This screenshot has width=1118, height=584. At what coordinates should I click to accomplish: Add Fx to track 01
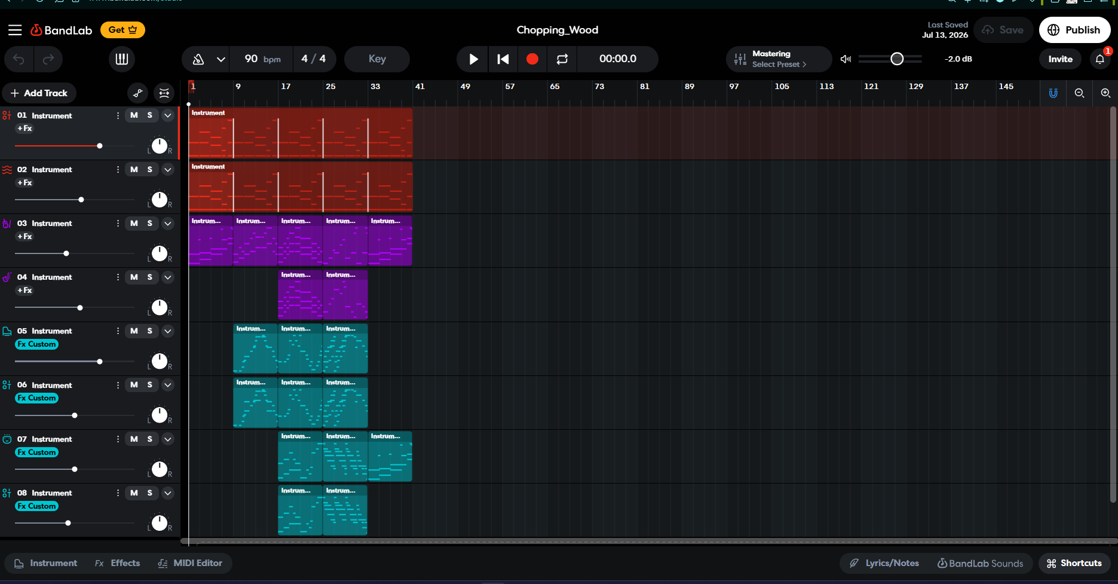24,129
